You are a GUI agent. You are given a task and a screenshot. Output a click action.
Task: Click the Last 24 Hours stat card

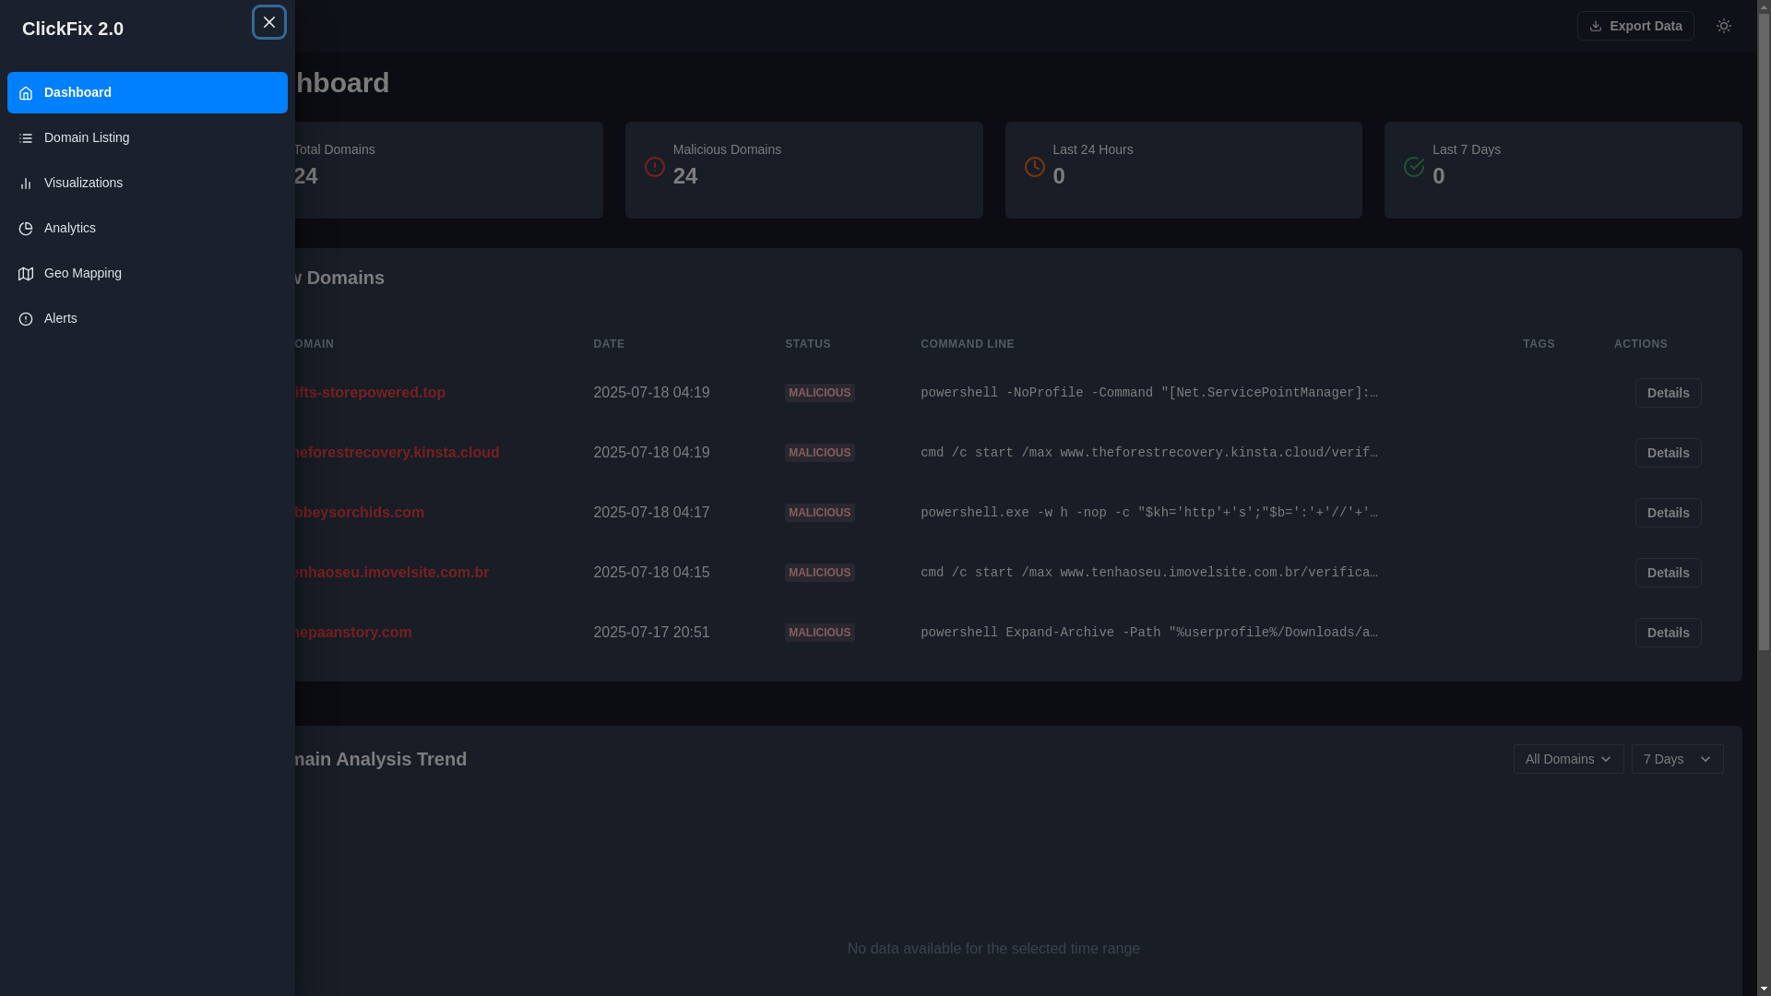[1183, 170]
